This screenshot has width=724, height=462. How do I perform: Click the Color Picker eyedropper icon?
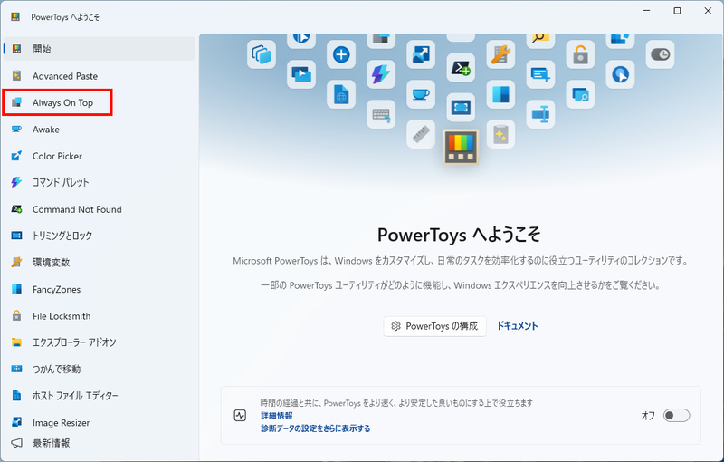tap(16, 156)
